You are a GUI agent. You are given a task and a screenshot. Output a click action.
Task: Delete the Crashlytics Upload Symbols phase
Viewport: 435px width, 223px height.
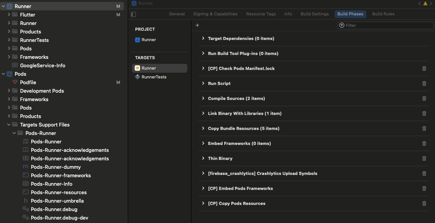coord(424,173)
